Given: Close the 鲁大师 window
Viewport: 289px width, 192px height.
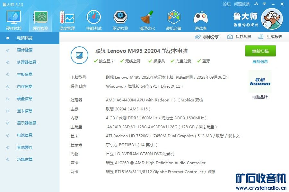Looking at the screenshot, I should pyautogui.click(x=282, y=4).
